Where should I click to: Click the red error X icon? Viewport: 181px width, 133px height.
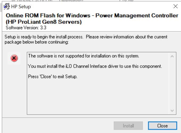(14, 58)
